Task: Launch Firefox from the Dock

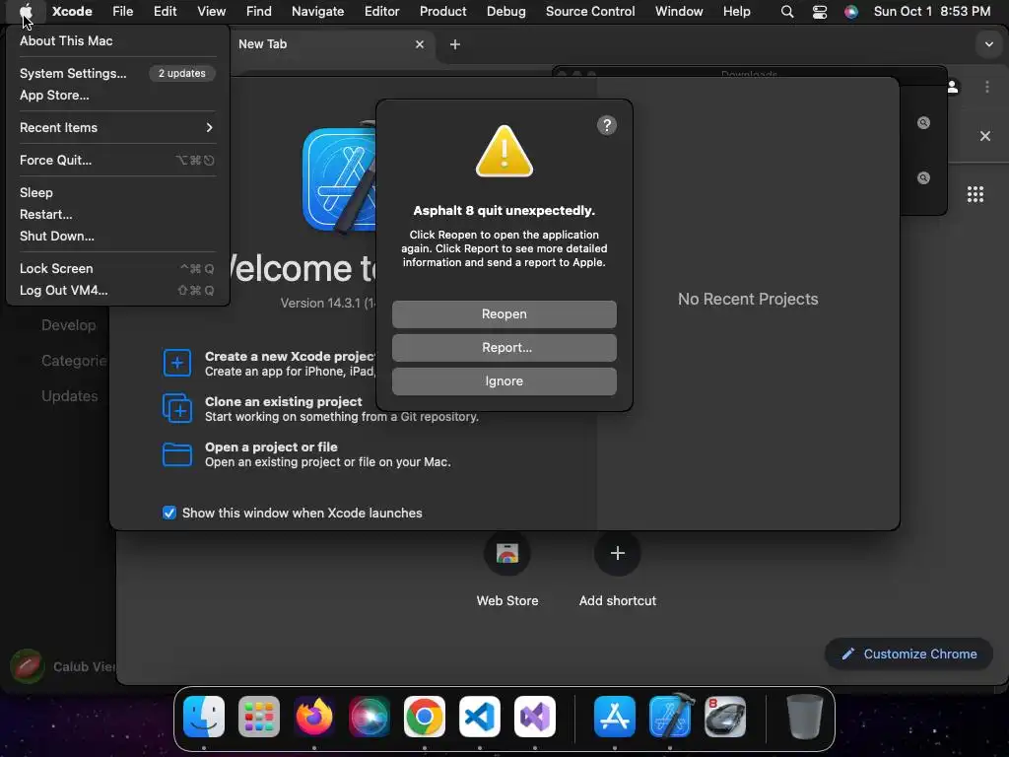Action: [314, 717]
